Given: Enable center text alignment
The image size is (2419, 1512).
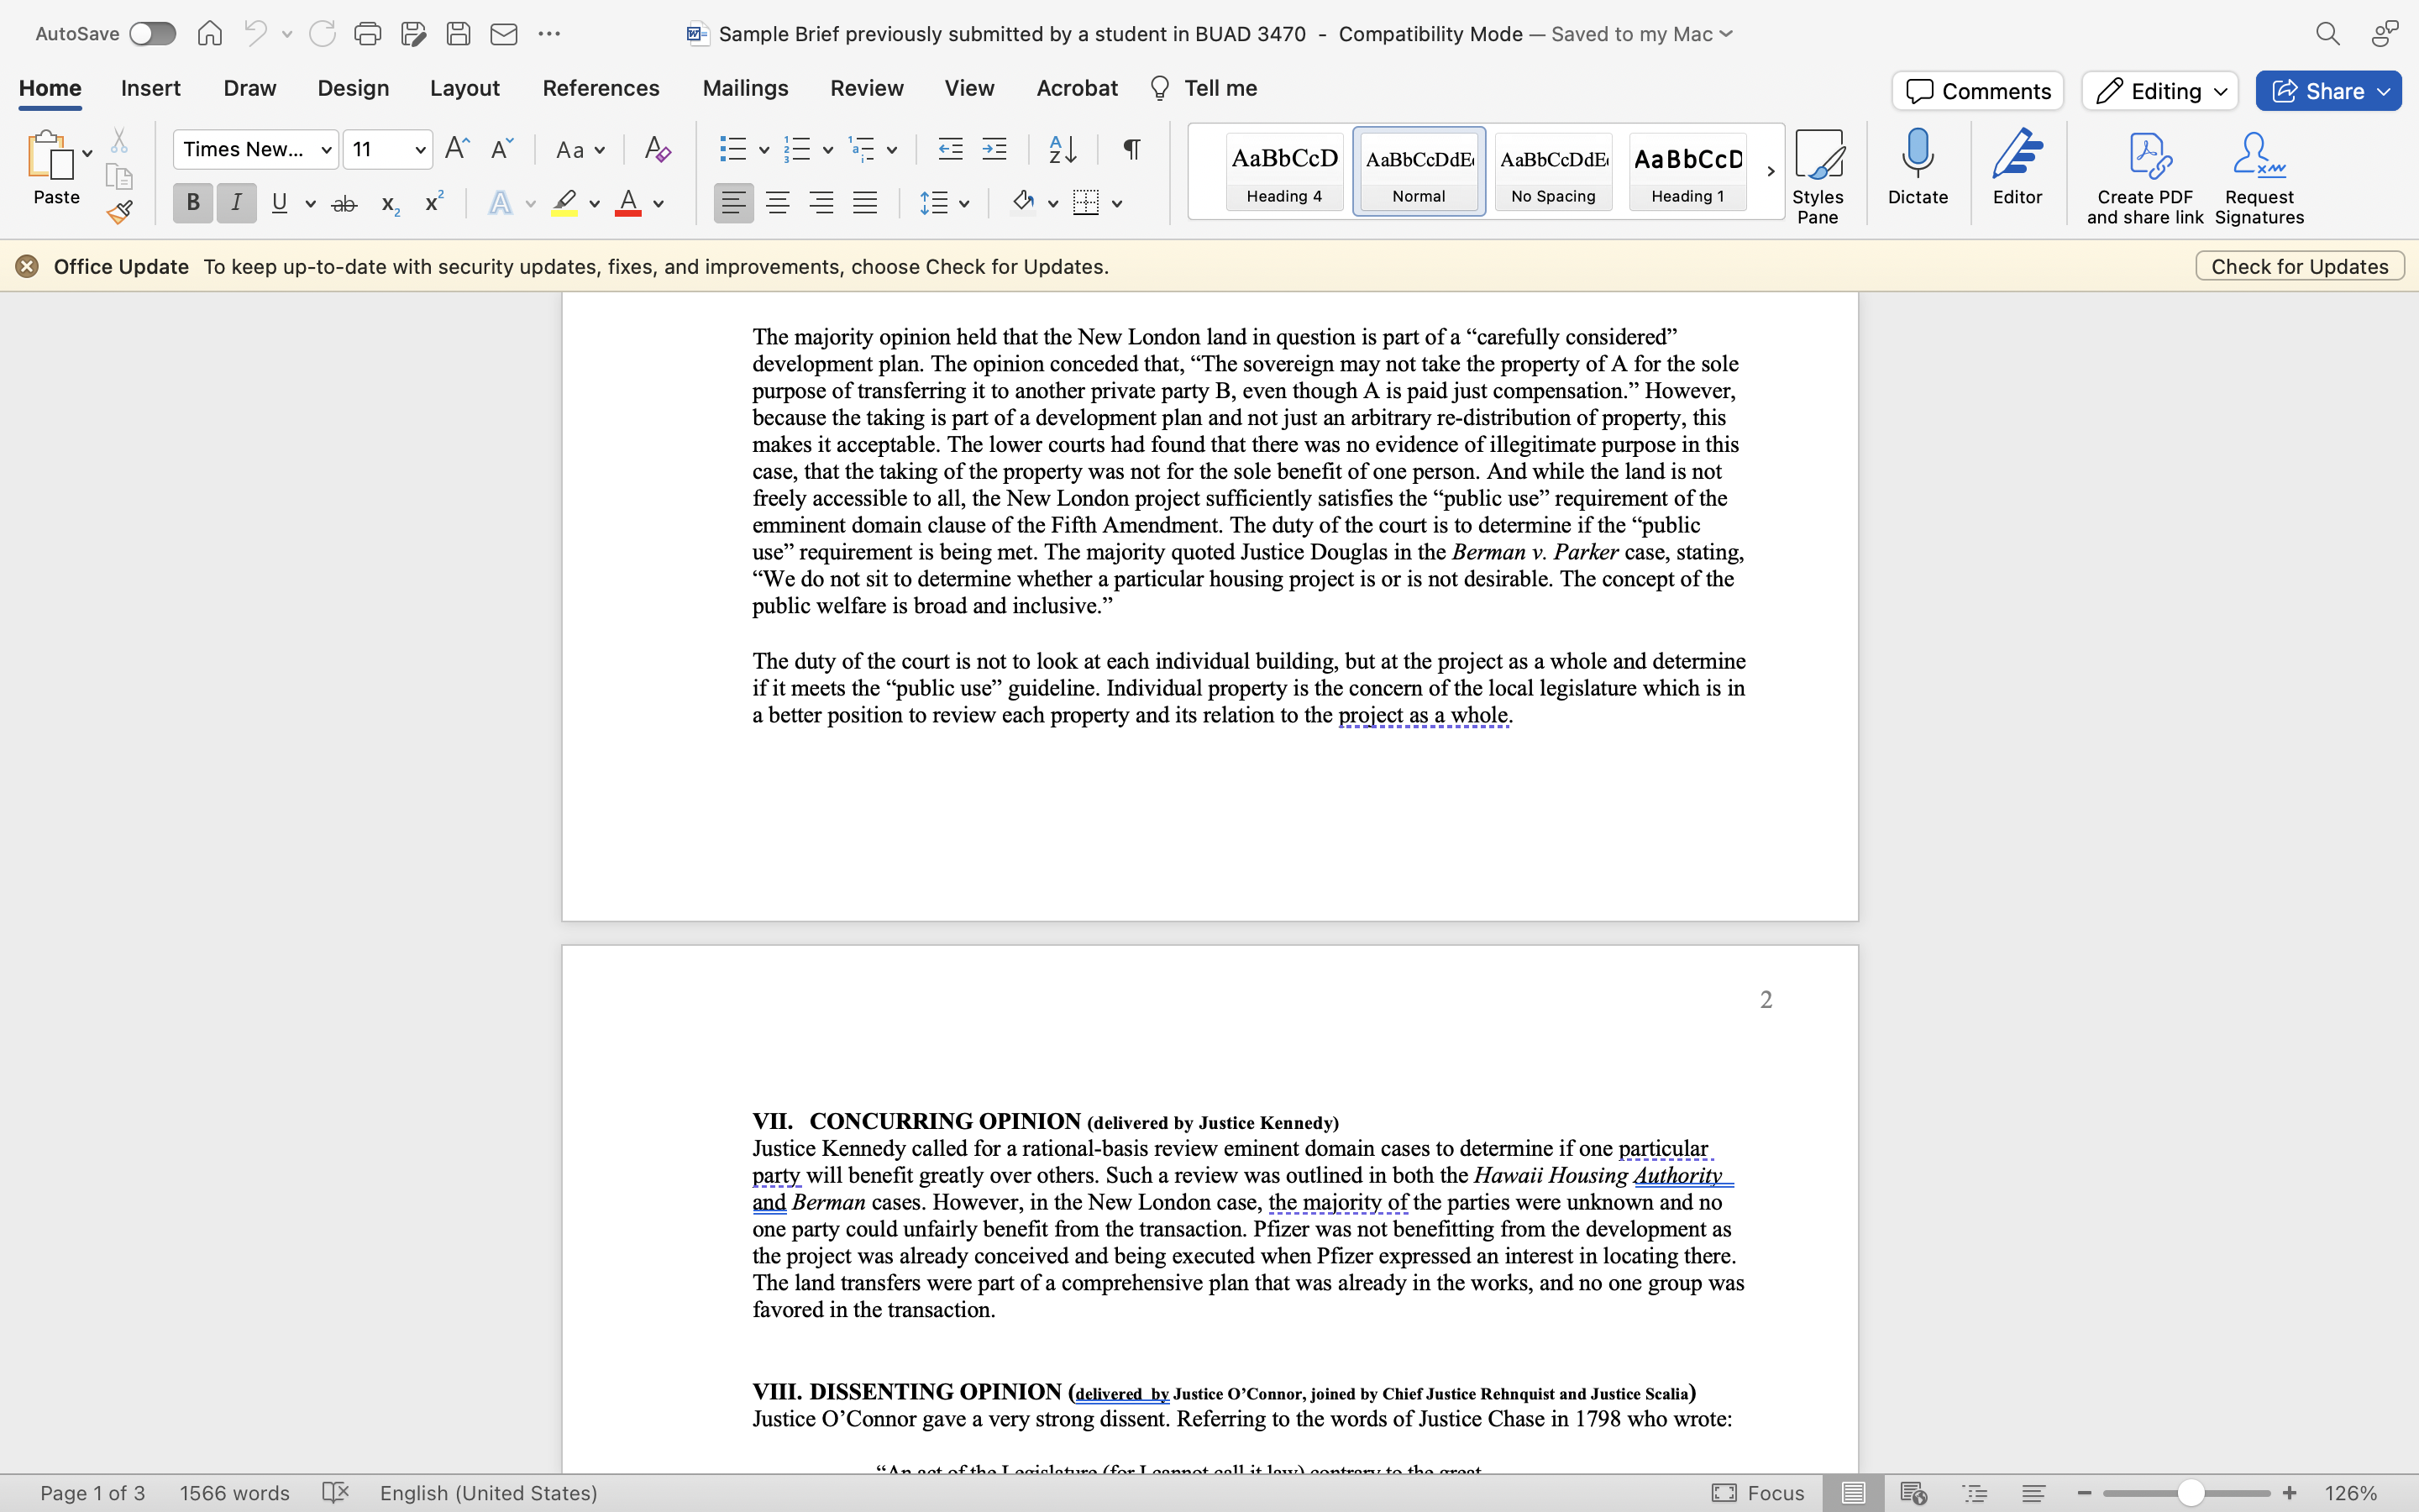Looking at the screenshot, I should click(778, 203).
